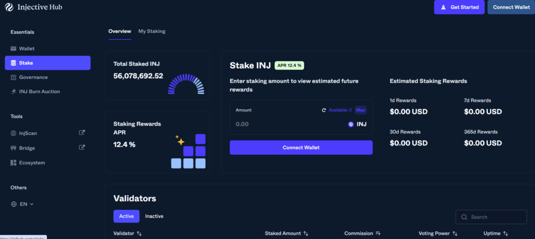535x239 pixels.
Task: Click the 30d Rewards $0.00 USD value
Action: pyautogui.click(x=409, y=143)
